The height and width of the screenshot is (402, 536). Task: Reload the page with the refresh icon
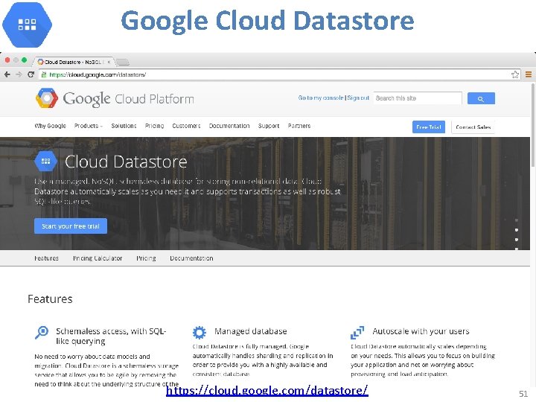[x=31, y=74]
